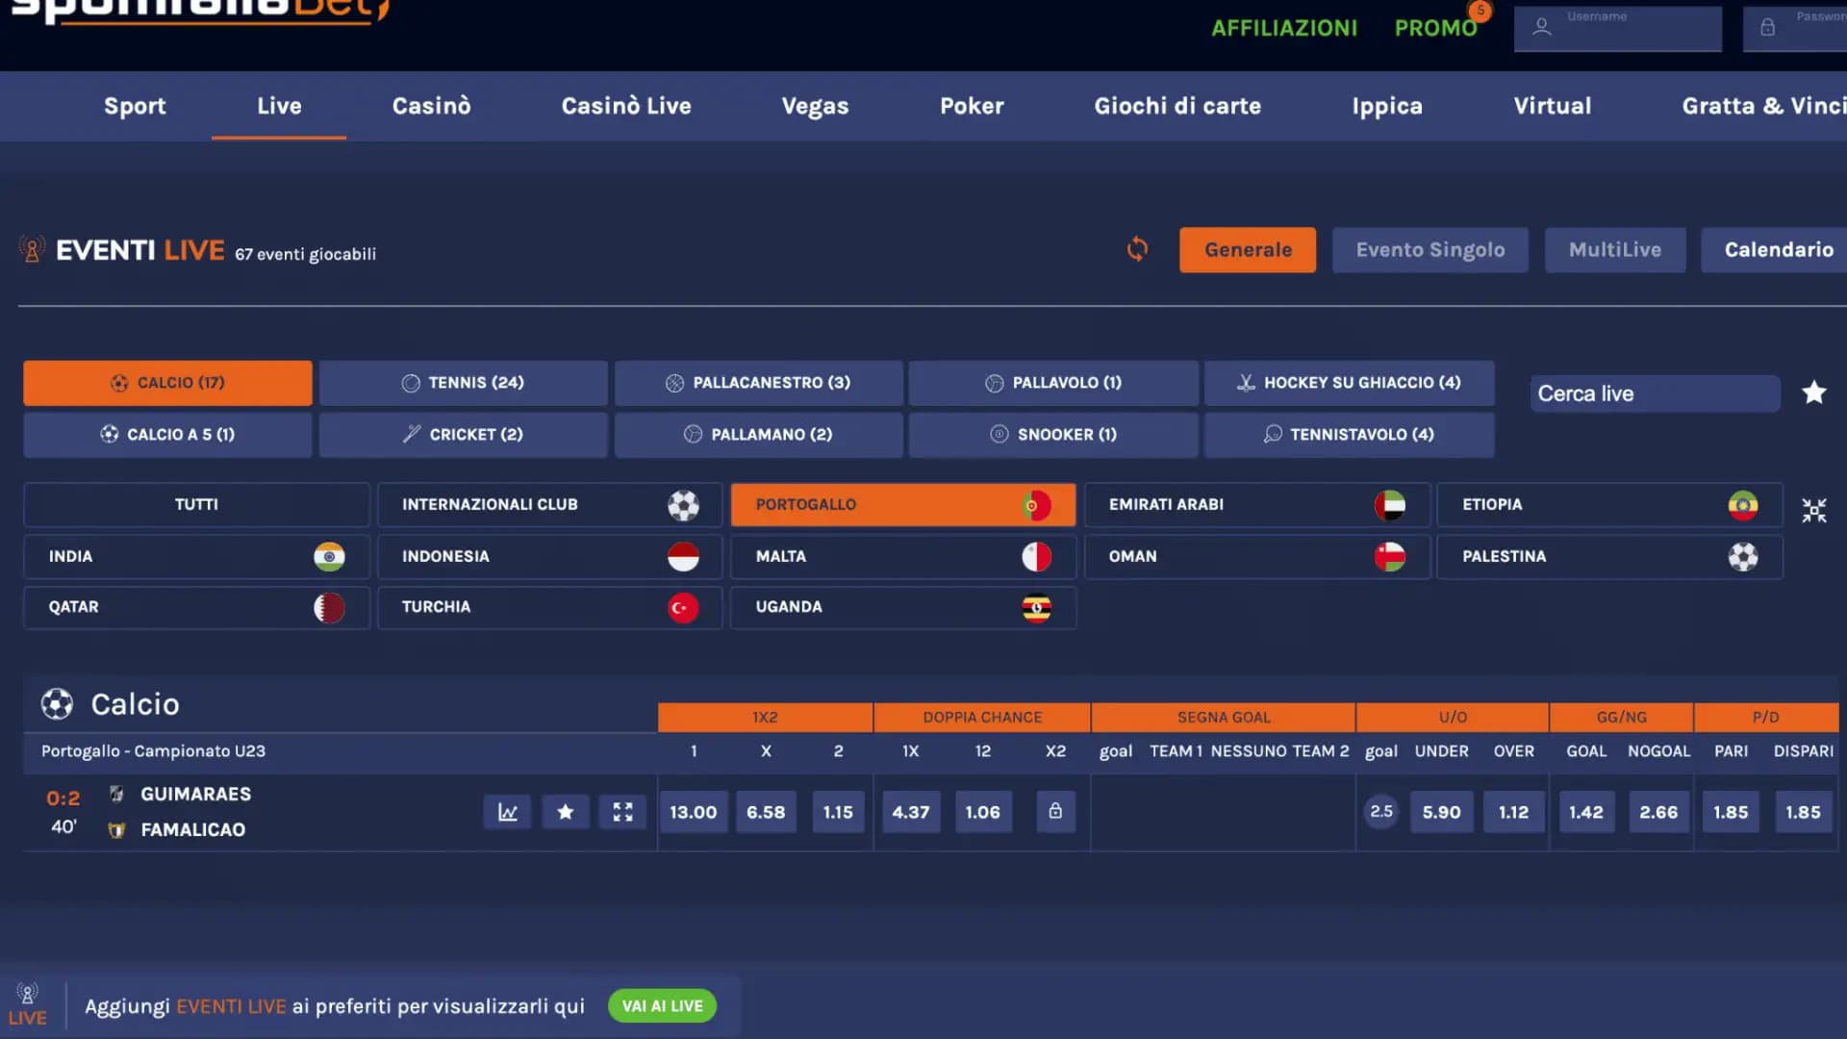The height and width of the screenshot is (1039, 1847).
Task: Focus the Cerca live search field
Action: (x=1653, y=393)
